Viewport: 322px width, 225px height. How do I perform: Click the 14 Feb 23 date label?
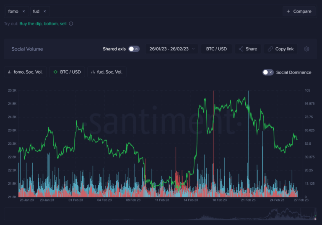tap(191, 200)
